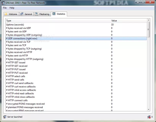The image size is (156, 122).
Task: Select '# bytes sent via HTTP' row
Action: [76, 56]
